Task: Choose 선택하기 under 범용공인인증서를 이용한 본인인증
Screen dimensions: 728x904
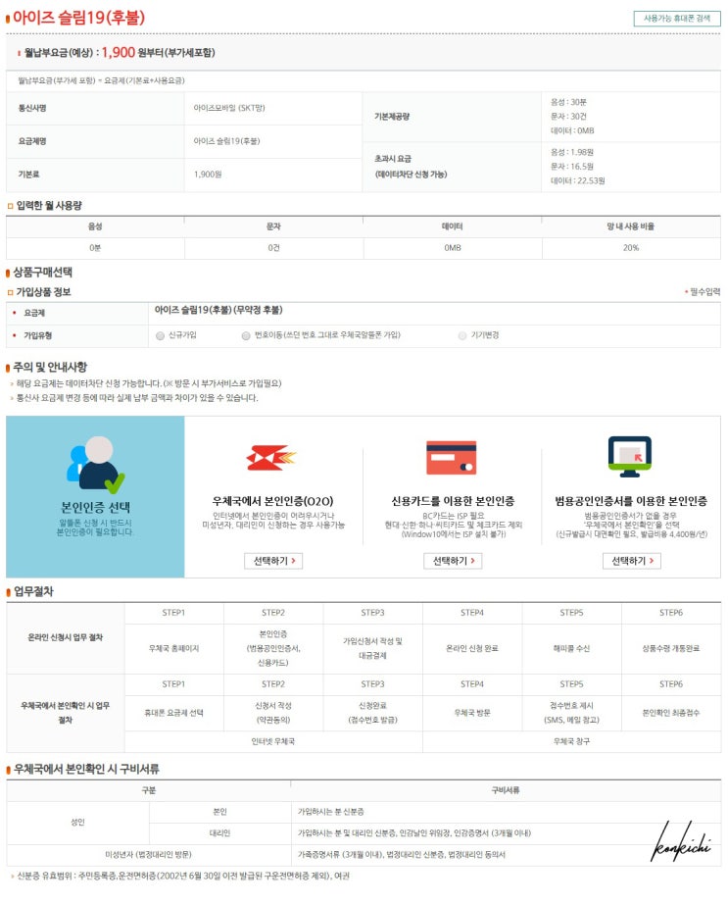Action: tap(632, 561)
